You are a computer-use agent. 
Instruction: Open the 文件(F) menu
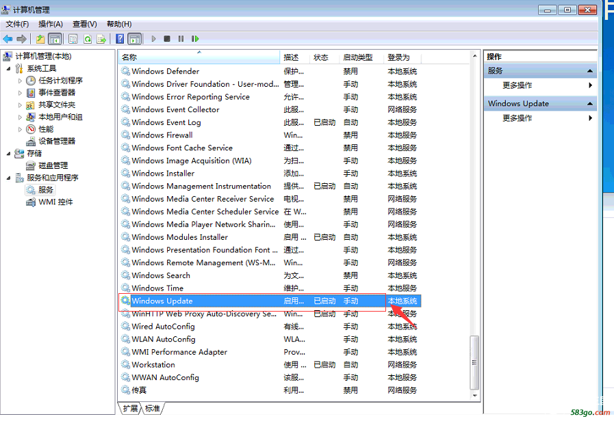pos(17,24)
